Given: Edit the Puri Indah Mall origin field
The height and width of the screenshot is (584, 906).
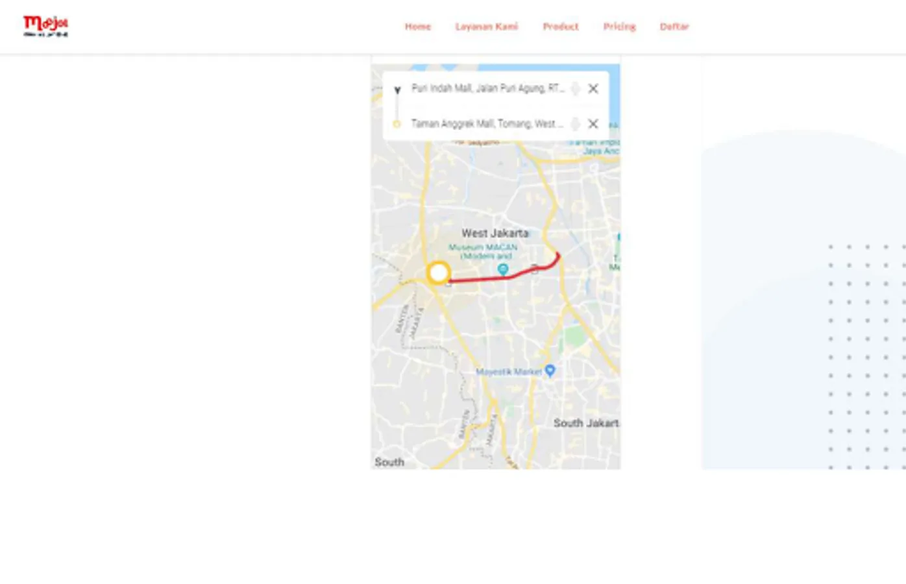Looking at the screenshot, I should (x=488, y=88).
